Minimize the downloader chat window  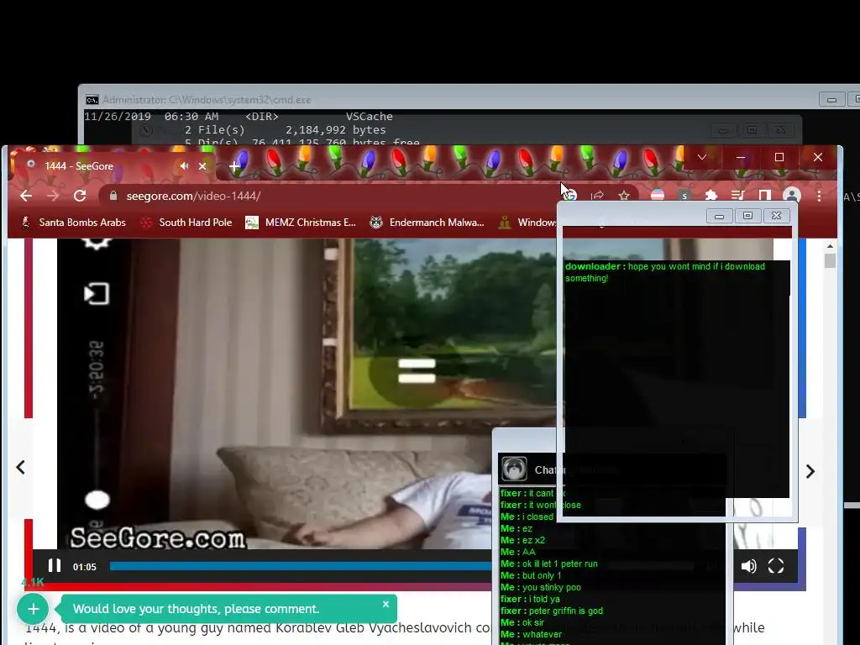(719, 216)
